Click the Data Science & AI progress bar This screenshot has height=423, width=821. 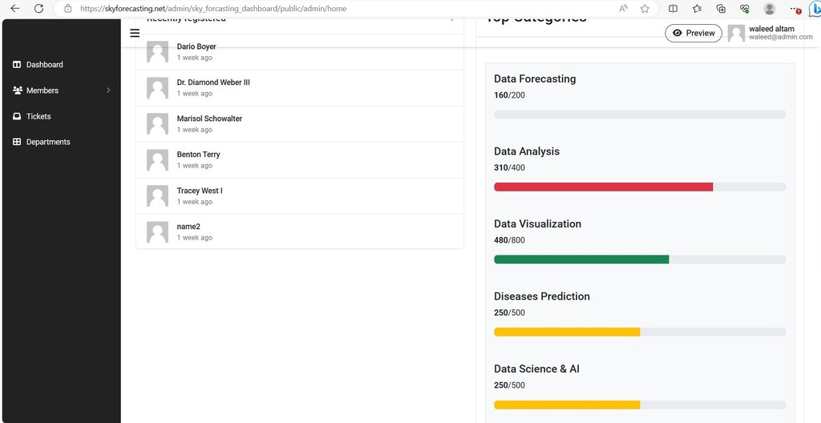[567, 405]
